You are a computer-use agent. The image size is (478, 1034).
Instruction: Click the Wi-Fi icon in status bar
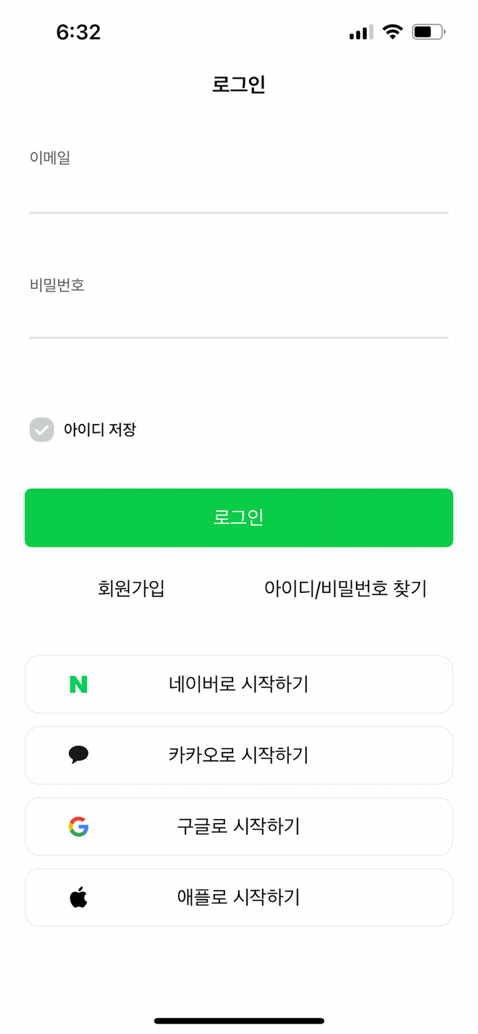(392, 31)
